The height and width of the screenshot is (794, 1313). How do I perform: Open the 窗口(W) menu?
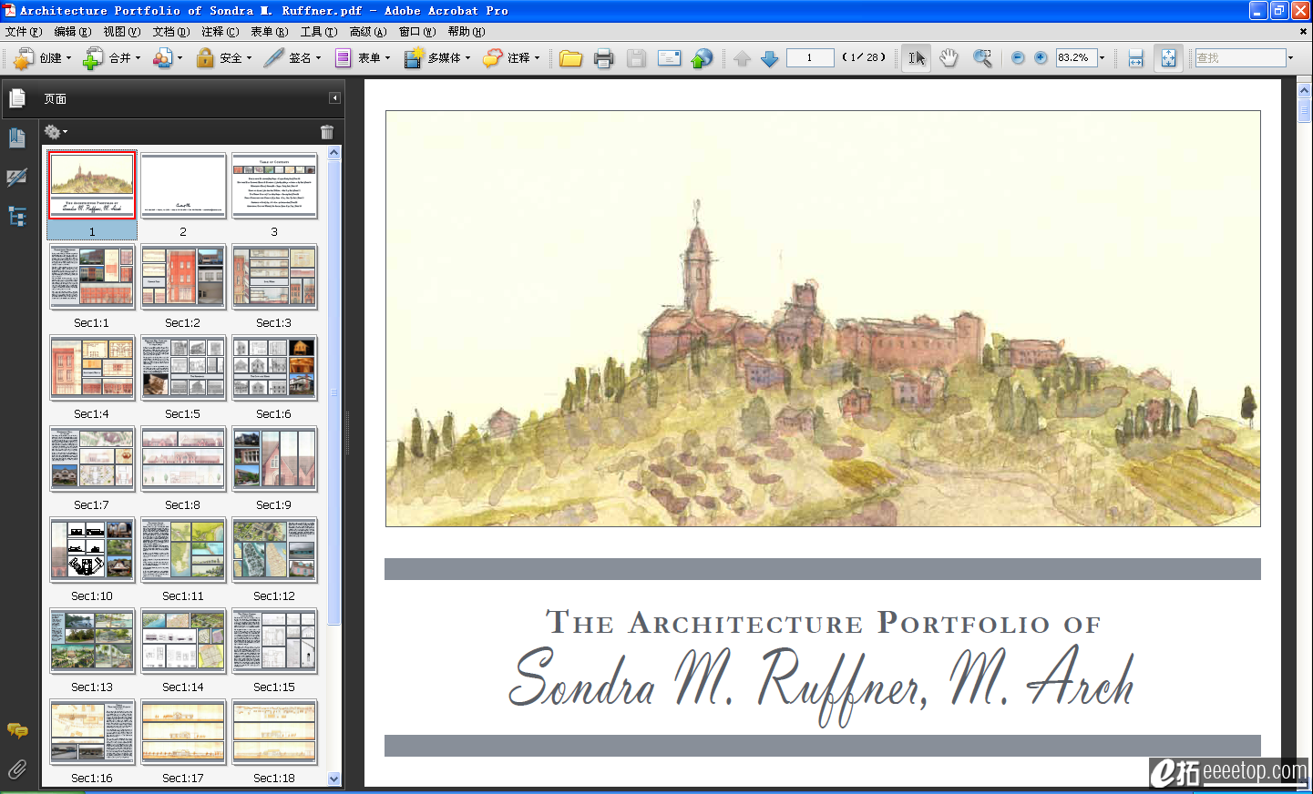(x=417, y=32)
